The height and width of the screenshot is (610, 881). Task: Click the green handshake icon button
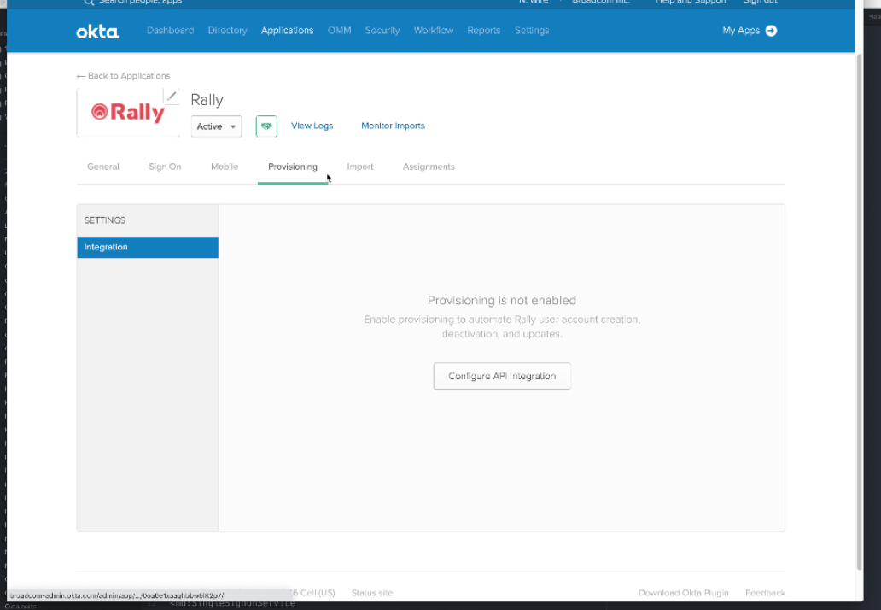[x=266, y=126]
